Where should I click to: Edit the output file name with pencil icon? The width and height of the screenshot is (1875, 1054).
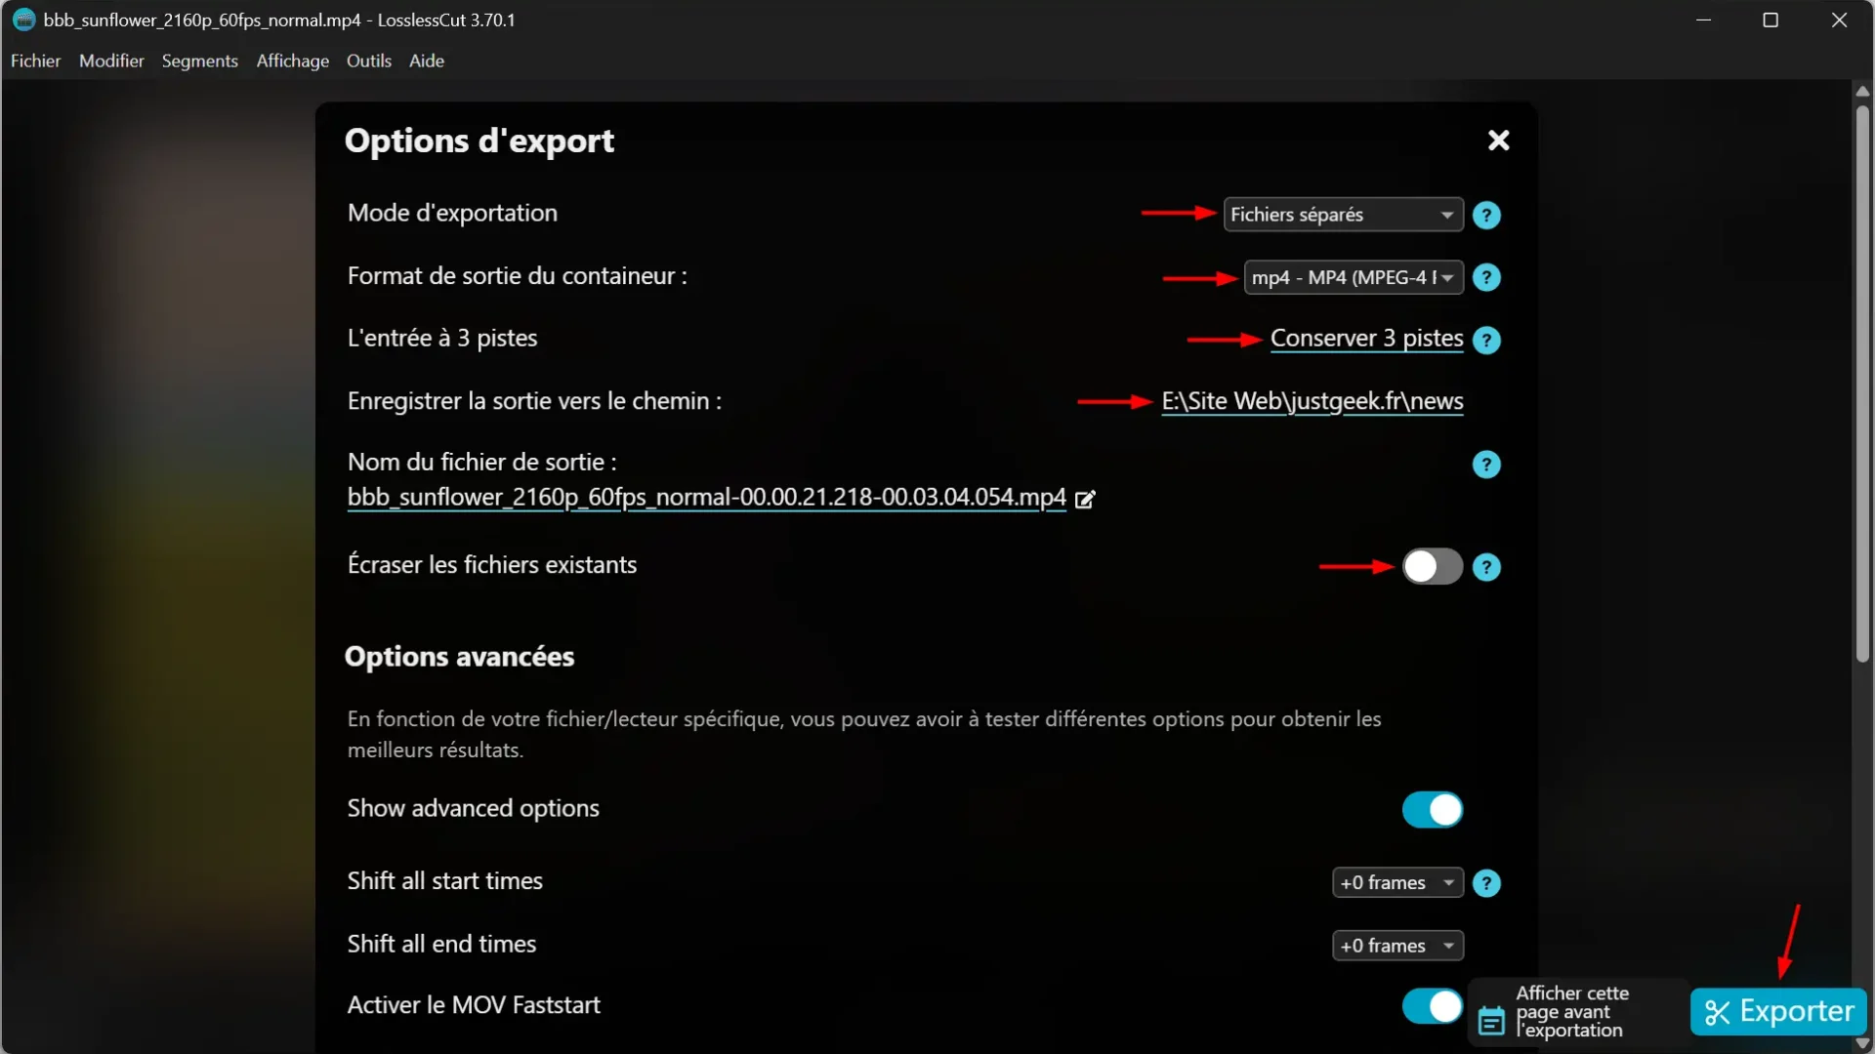point(1085,500)
